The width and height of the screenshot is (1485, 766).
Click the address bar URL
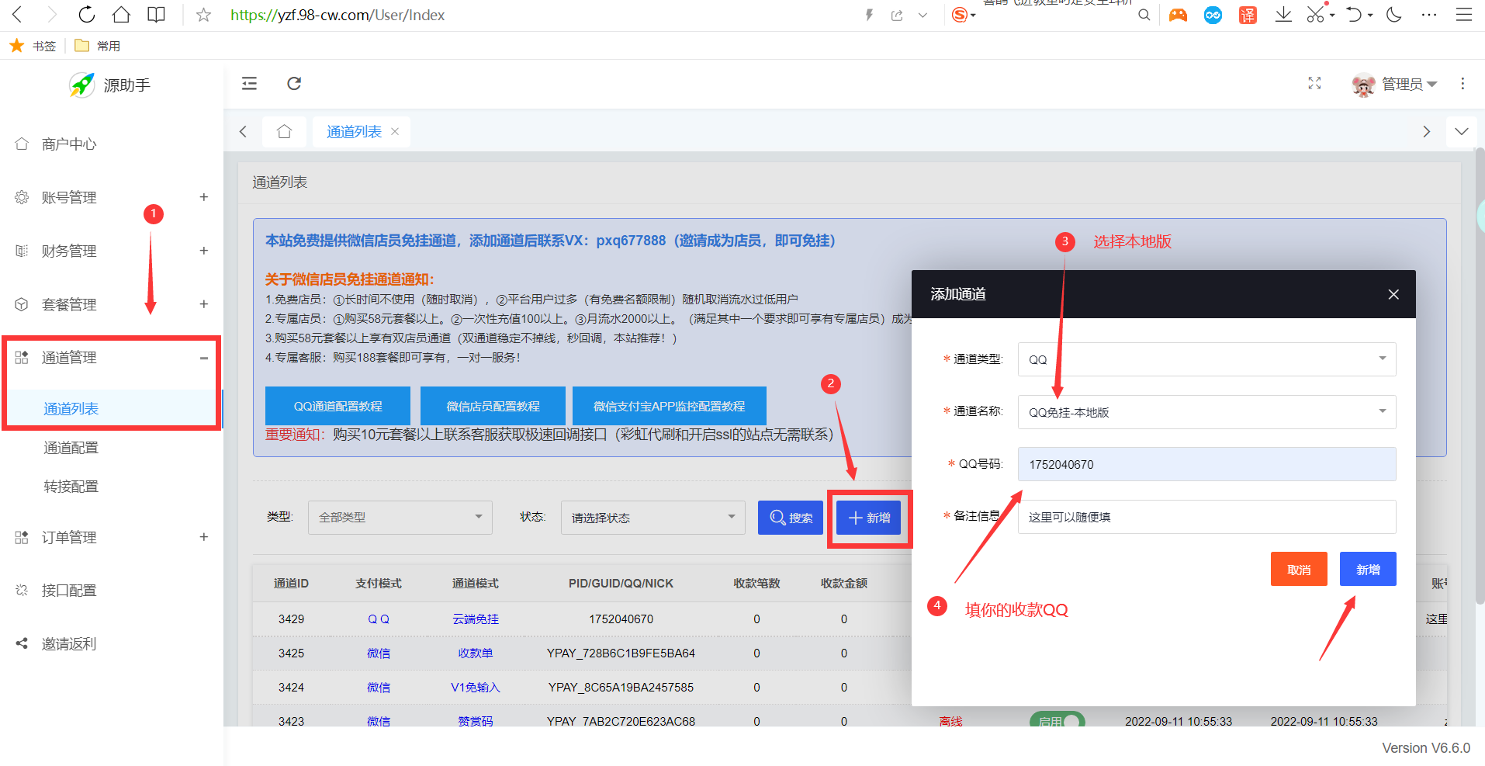click(x=337, y=15)
